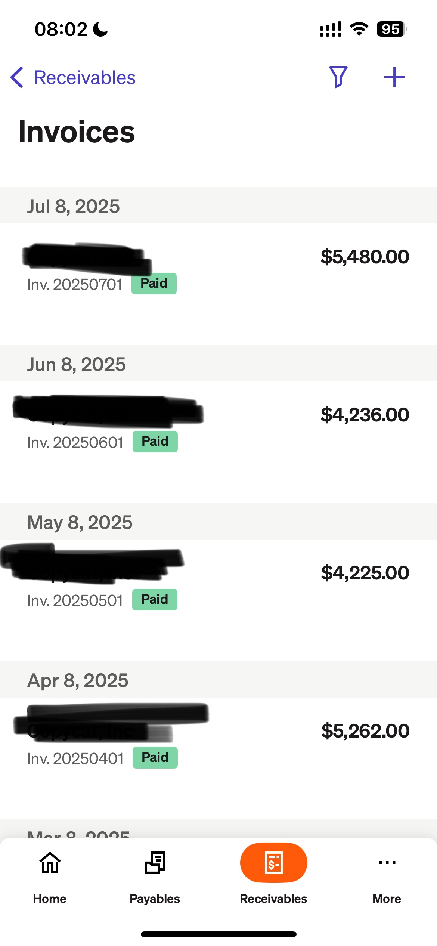This screenshot has height=946, width=437.
Task: Switch to the Home tab label
Action: tap(50, 899)
